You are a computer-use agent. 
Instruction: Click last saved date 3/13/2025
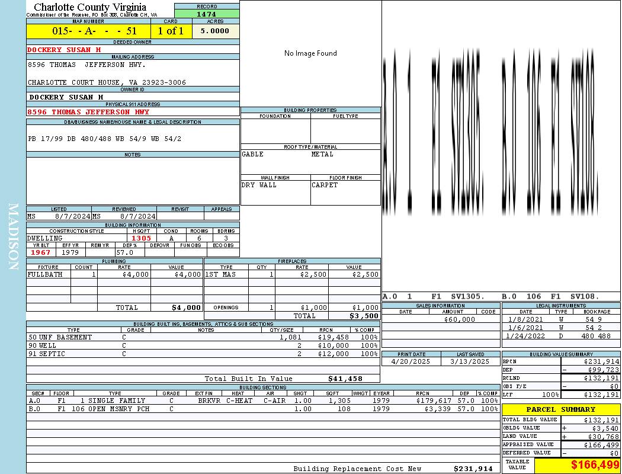click(470, 362)
